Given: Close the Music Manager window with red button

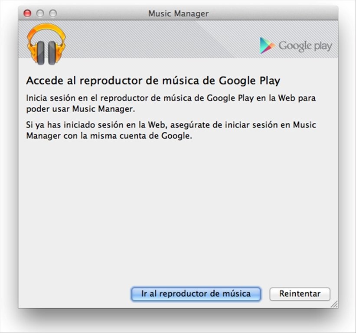Looking at the screenshot, I should pos(27,13).
